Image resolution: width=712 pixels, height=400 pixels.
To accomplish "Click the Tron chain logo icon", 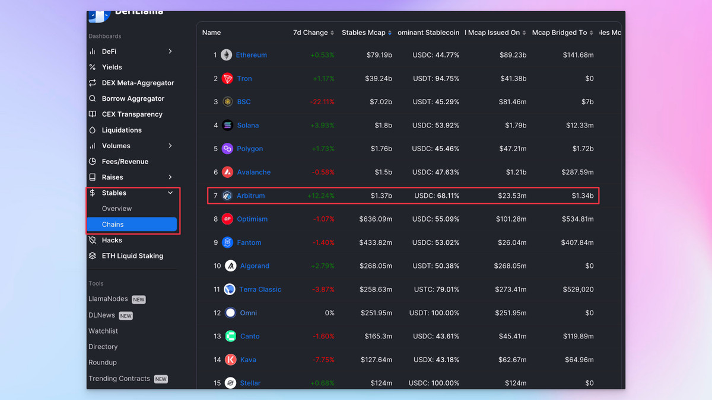I will [x=227, y=78].
